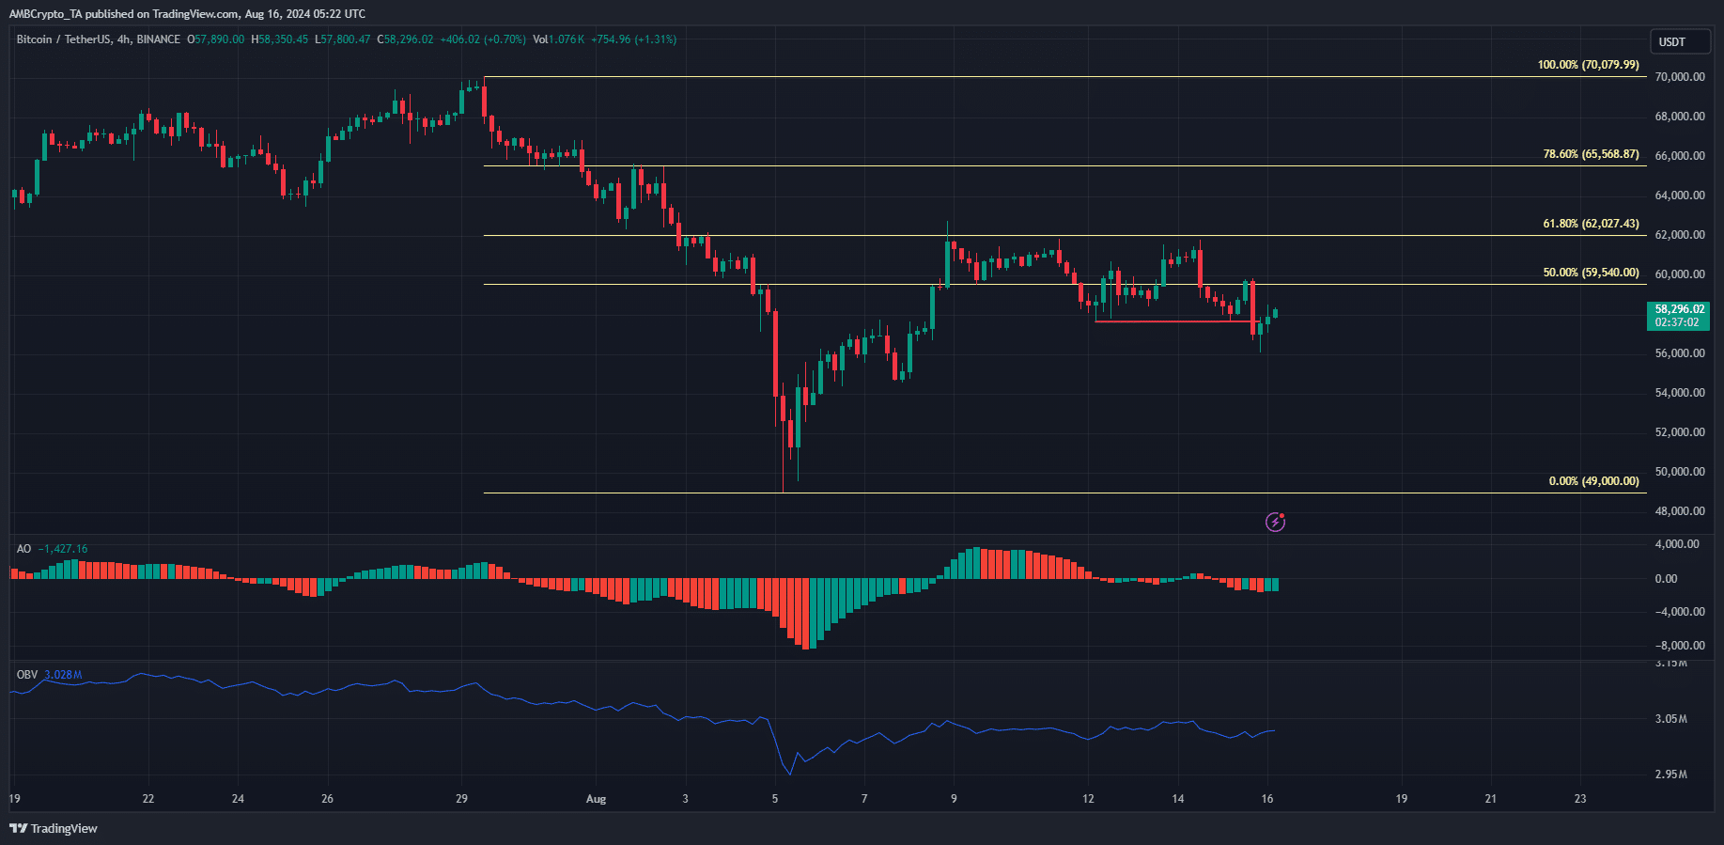
Task: Click date 14 on the time axis
Action: pos(1178,799)
